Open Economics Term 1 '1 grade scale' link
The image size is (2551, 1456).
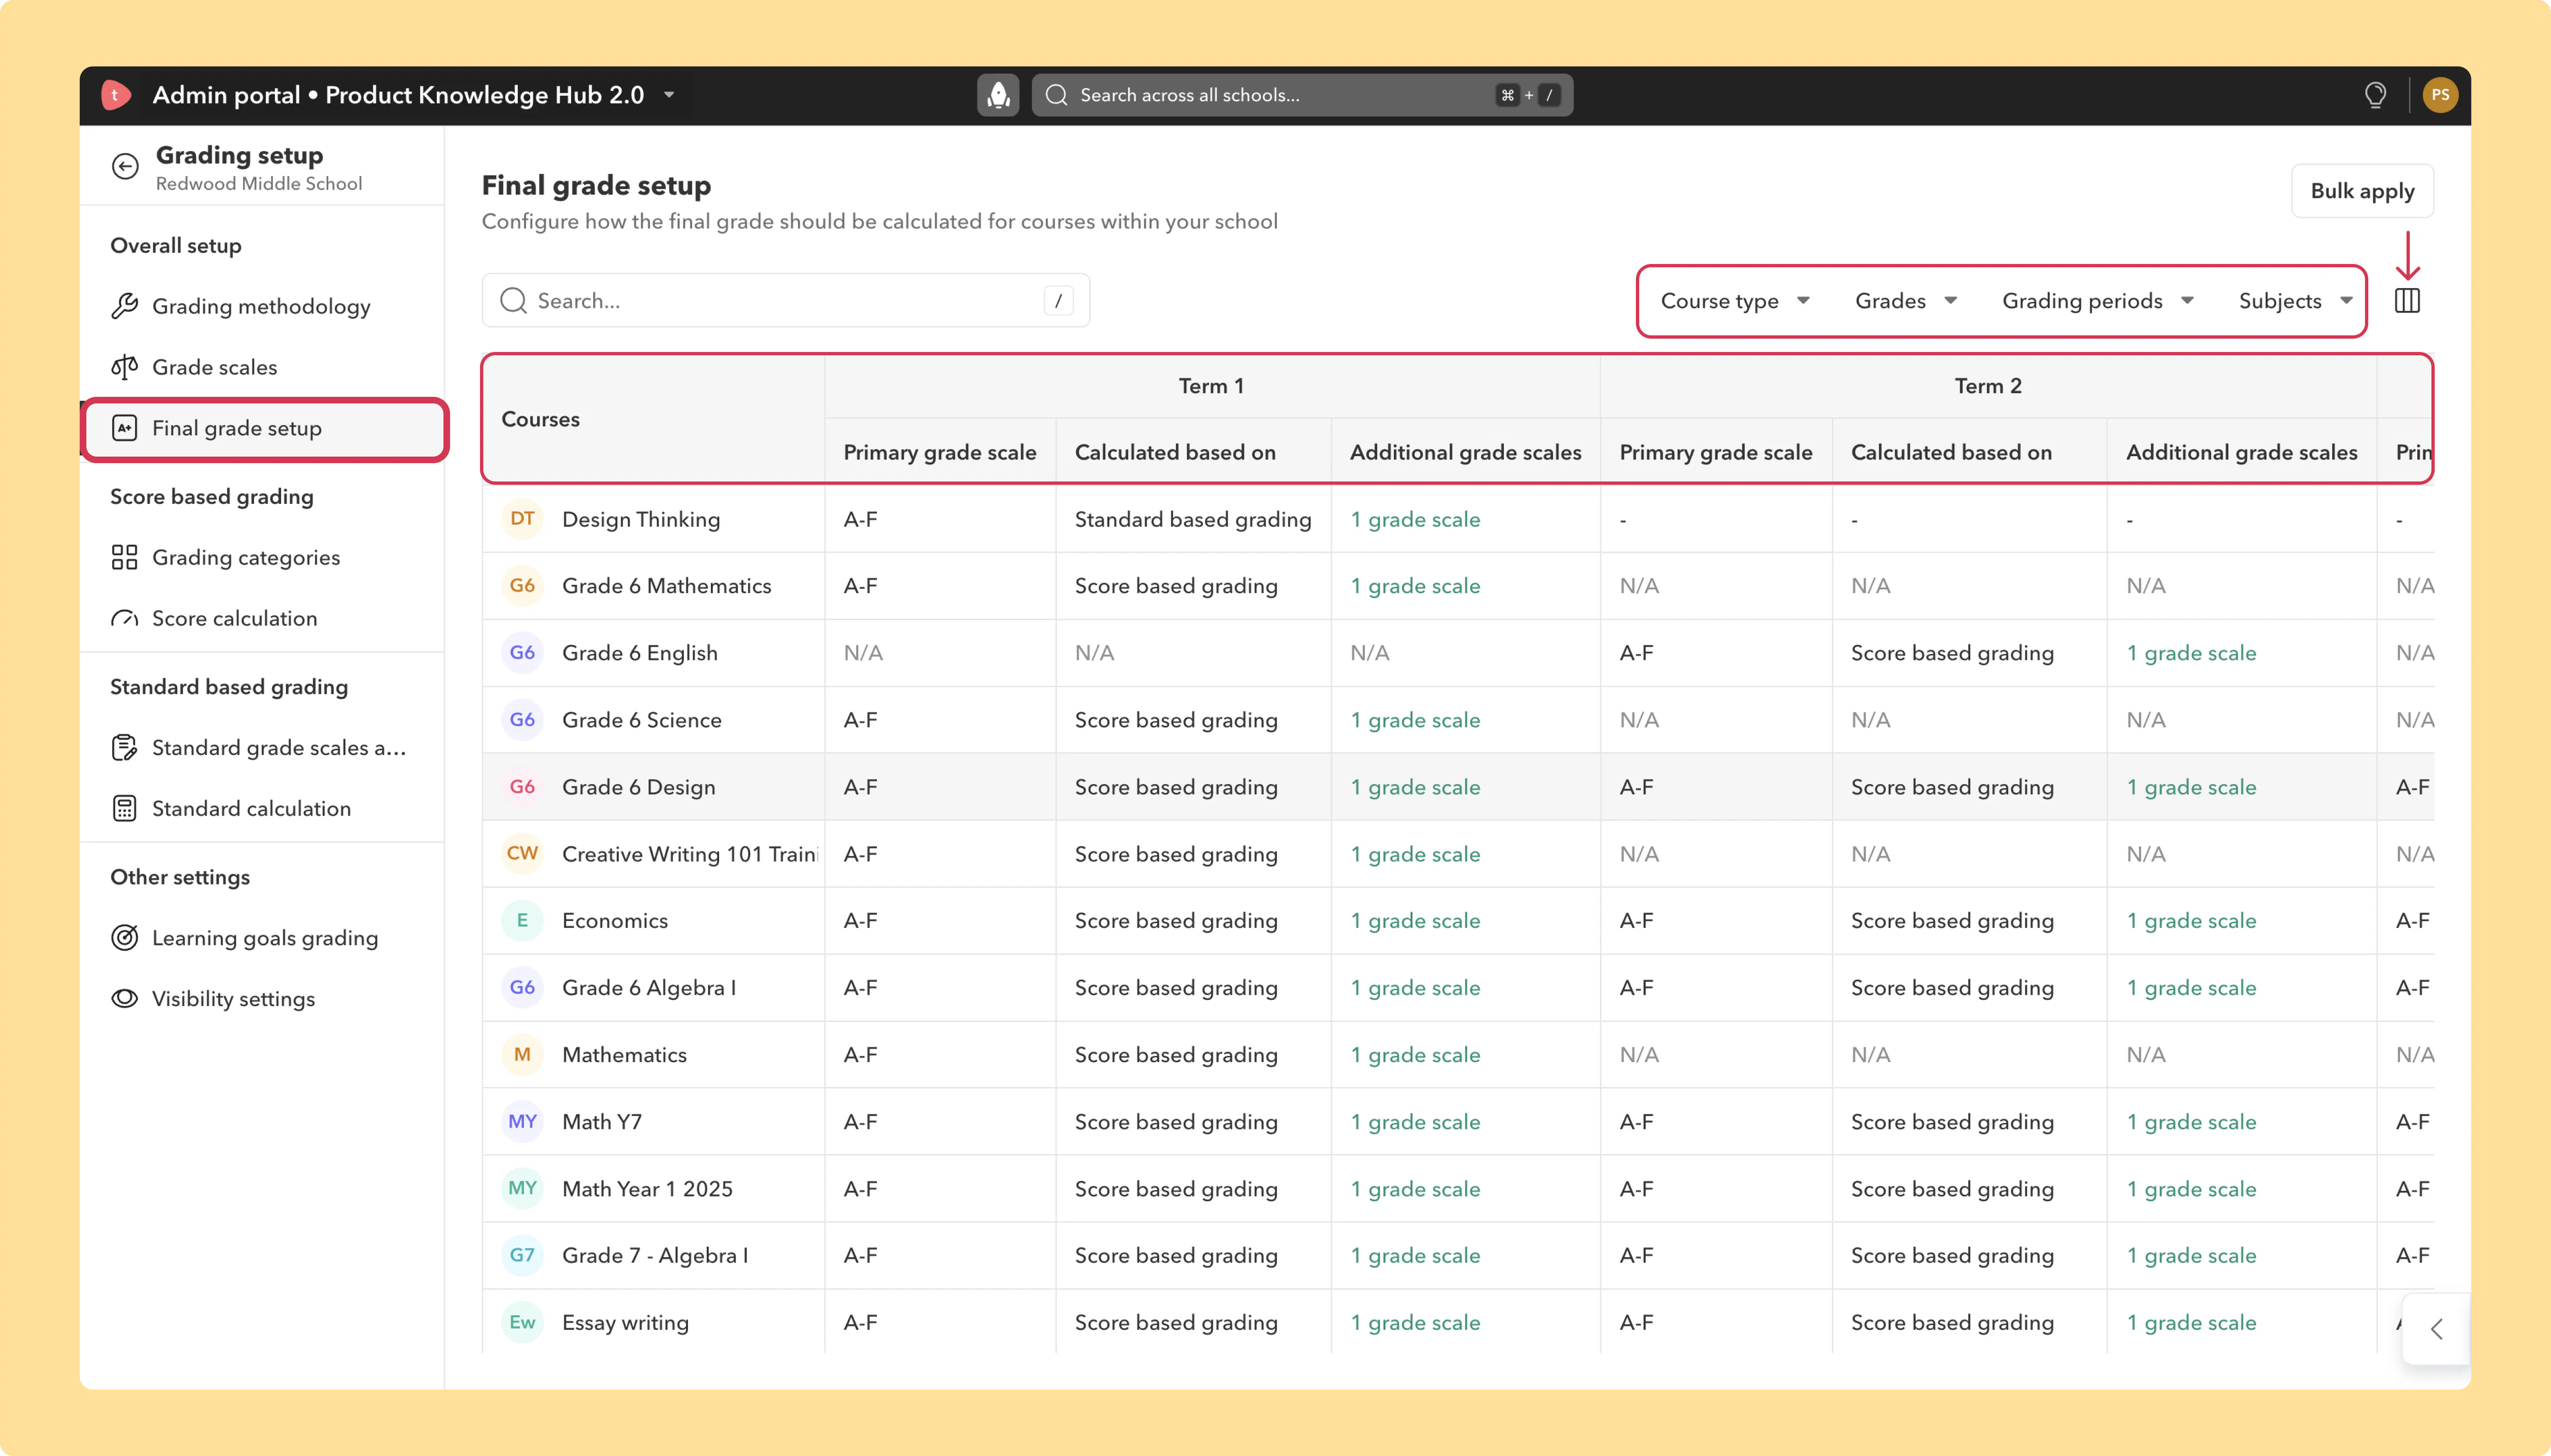1415,921
